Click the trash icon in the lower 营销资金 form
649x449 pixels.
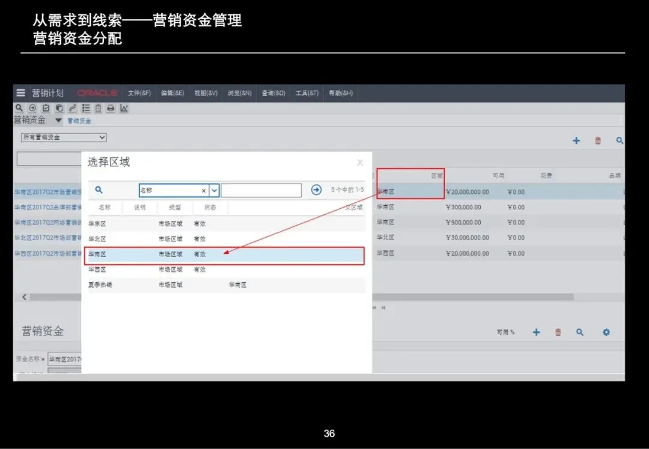tap(558, 332)
